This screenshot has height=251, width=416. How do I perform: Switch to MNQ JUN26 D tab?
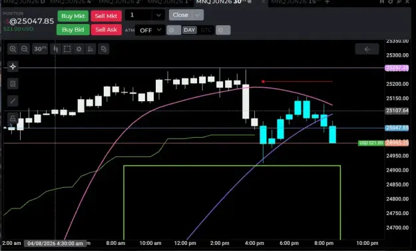24,2
